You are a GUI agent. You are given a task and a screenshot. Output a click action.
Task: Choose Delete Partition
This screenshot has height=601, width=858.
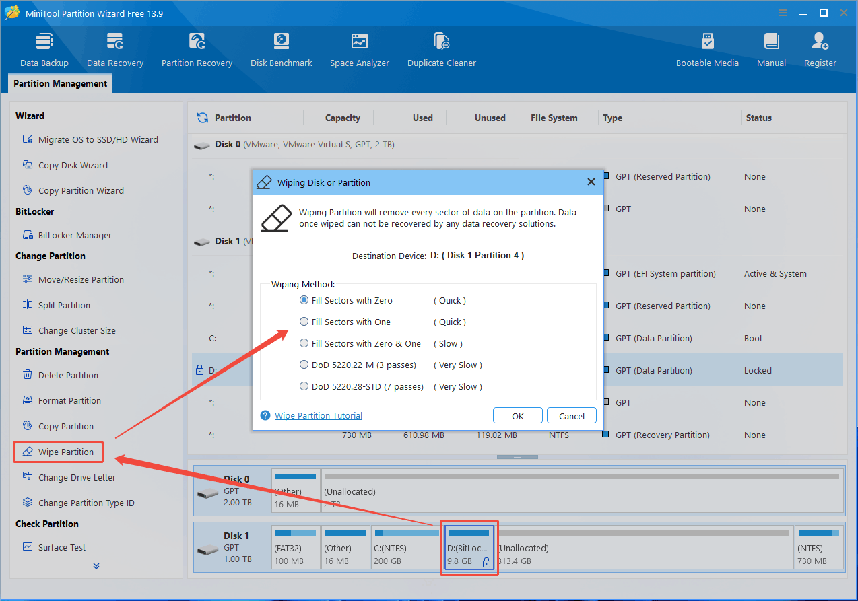(x=60, y=375)
